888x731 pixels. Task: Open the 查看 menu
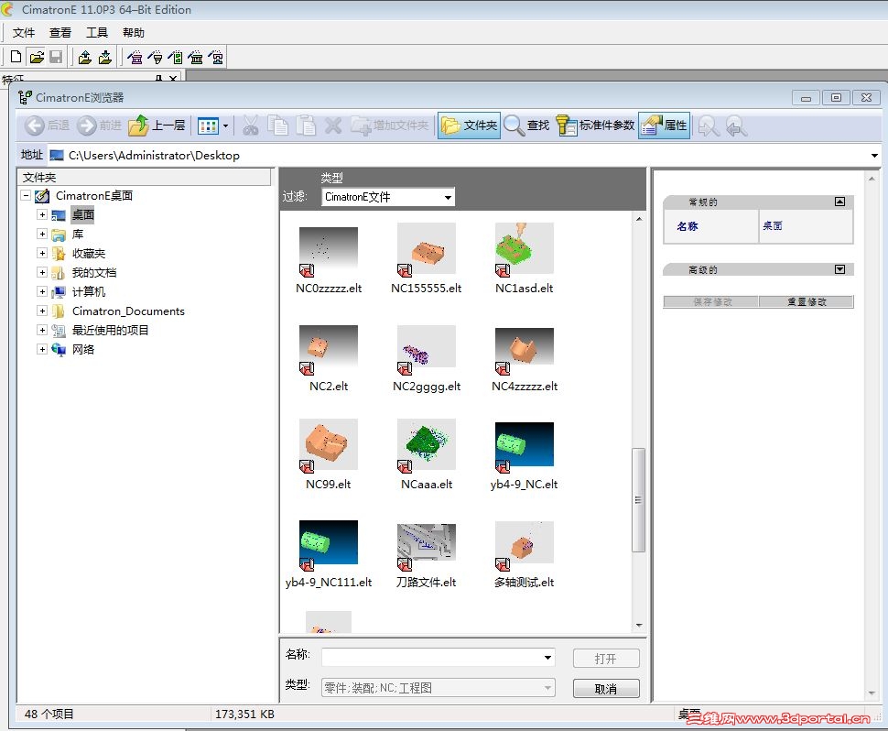pos(60,33)
